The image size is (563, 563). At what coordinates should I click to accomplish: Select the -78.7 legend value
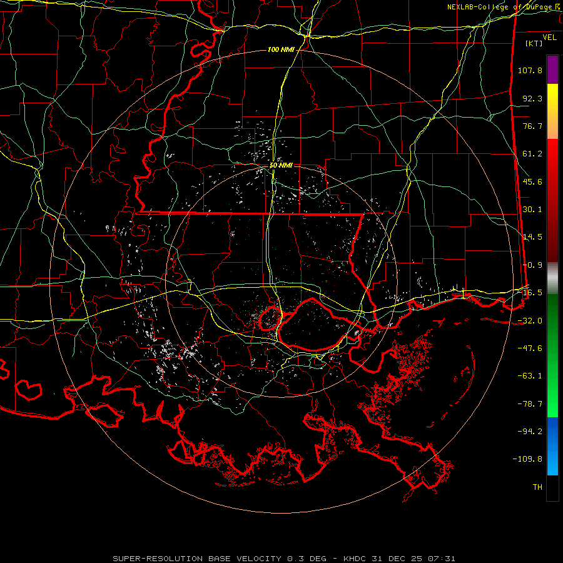click(530, 404)
